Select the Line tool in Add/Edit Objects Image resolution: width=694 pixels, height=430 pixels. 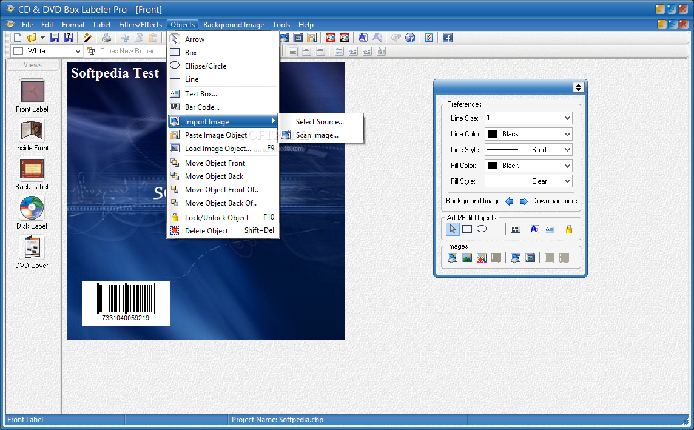(496, 229)
